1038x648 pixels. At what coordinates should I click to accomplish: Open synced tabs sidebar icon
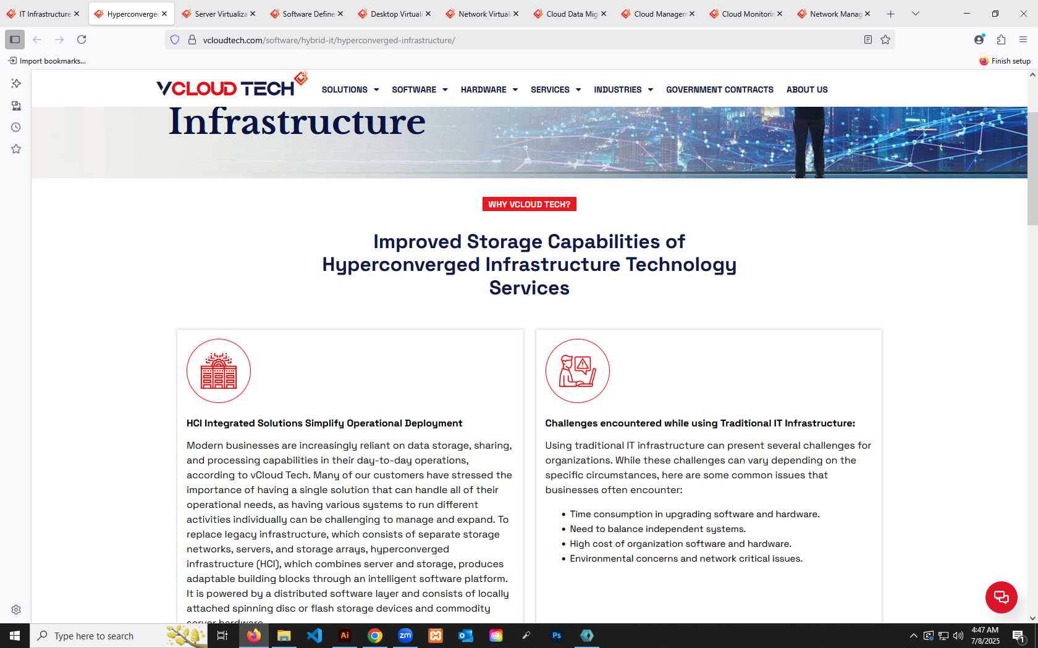(x=16, y=106)
